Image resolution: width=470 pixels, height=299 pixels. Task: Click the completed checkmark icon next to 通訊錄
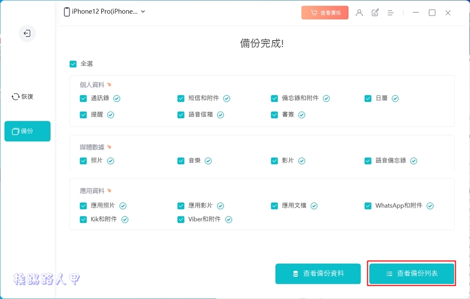click(117, 98)
